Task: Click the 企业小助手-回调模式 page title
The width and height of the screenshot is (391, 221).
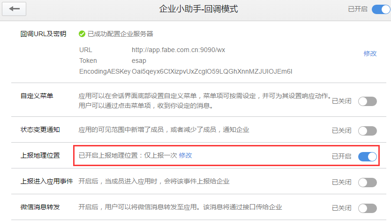Action: tap(198, 9)
